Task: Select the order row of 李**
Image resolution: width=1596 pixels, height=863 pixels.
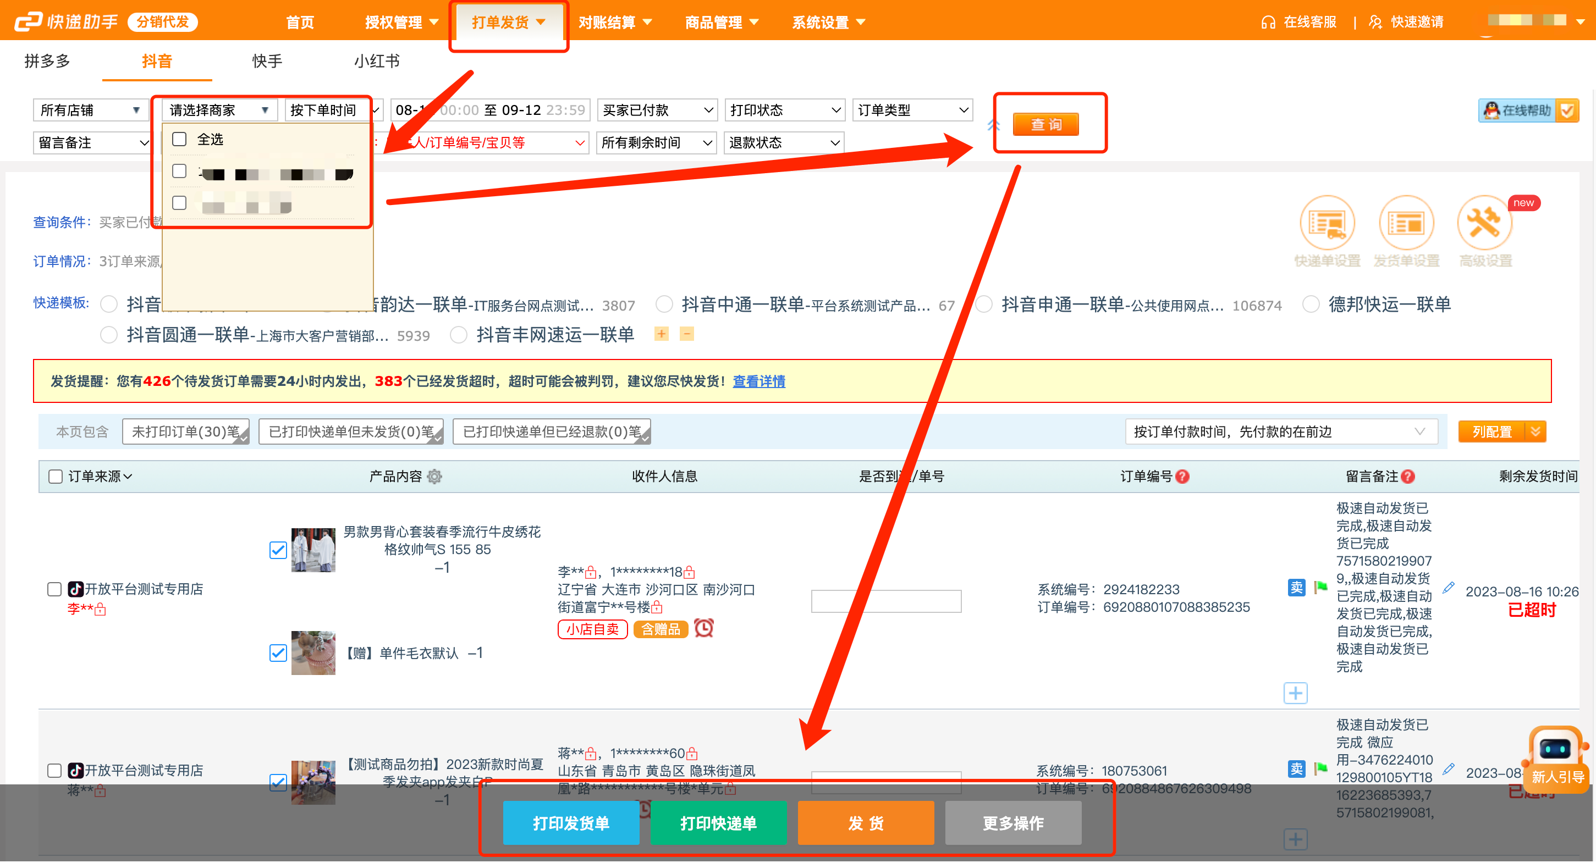Action: tap(54, 589)
